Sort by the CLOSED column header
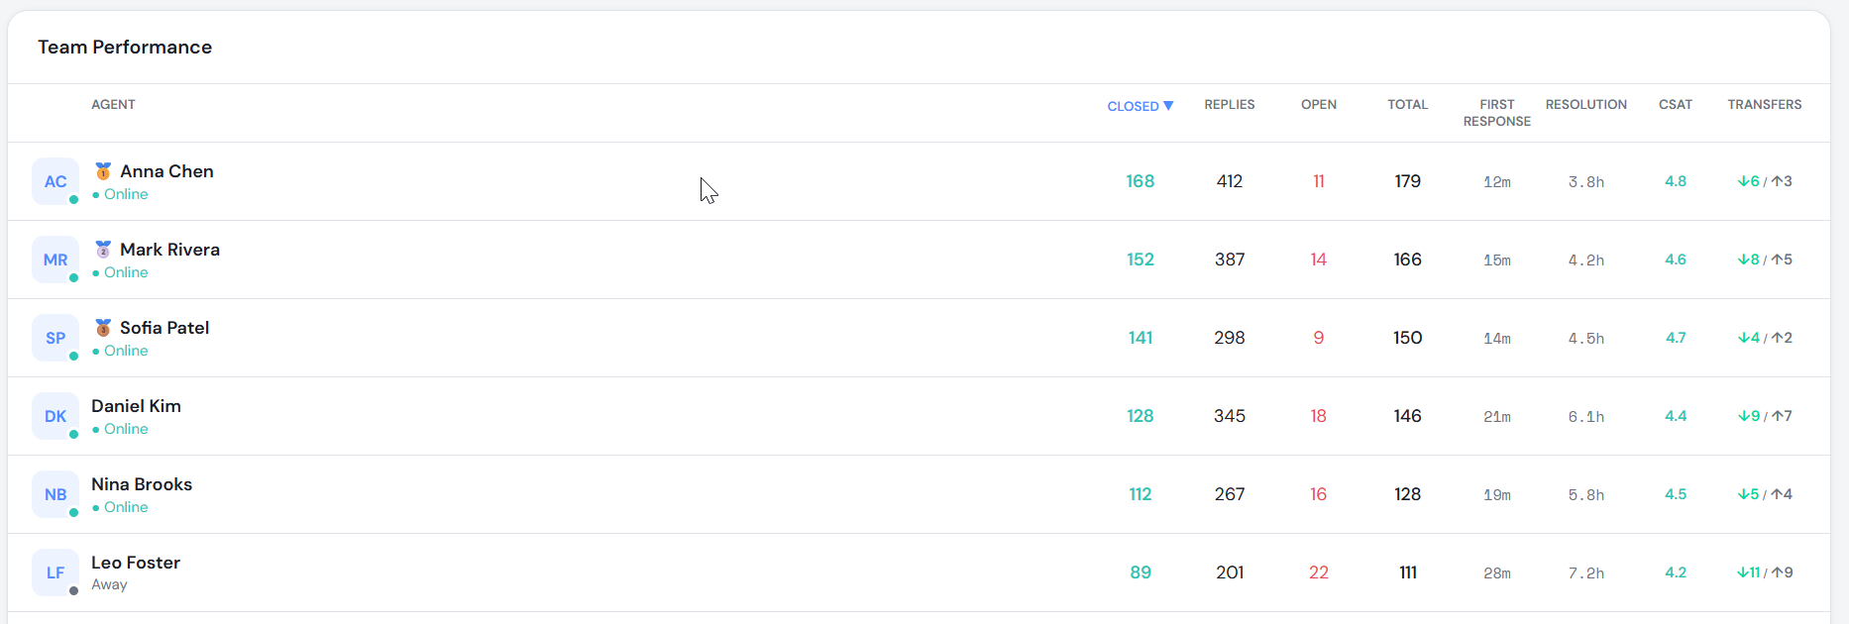Image resolution: width=1849 pixels, height=624 pixels. tap(1141, 106)
